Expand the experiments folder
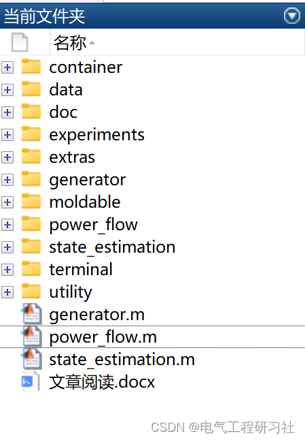 (7, 135)
